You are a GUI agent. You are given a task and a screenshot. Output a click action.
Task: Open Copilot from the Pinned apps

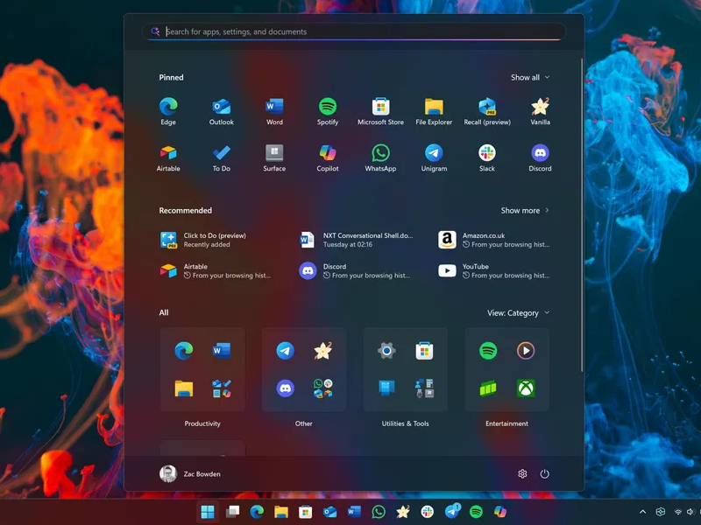[327, 157]
